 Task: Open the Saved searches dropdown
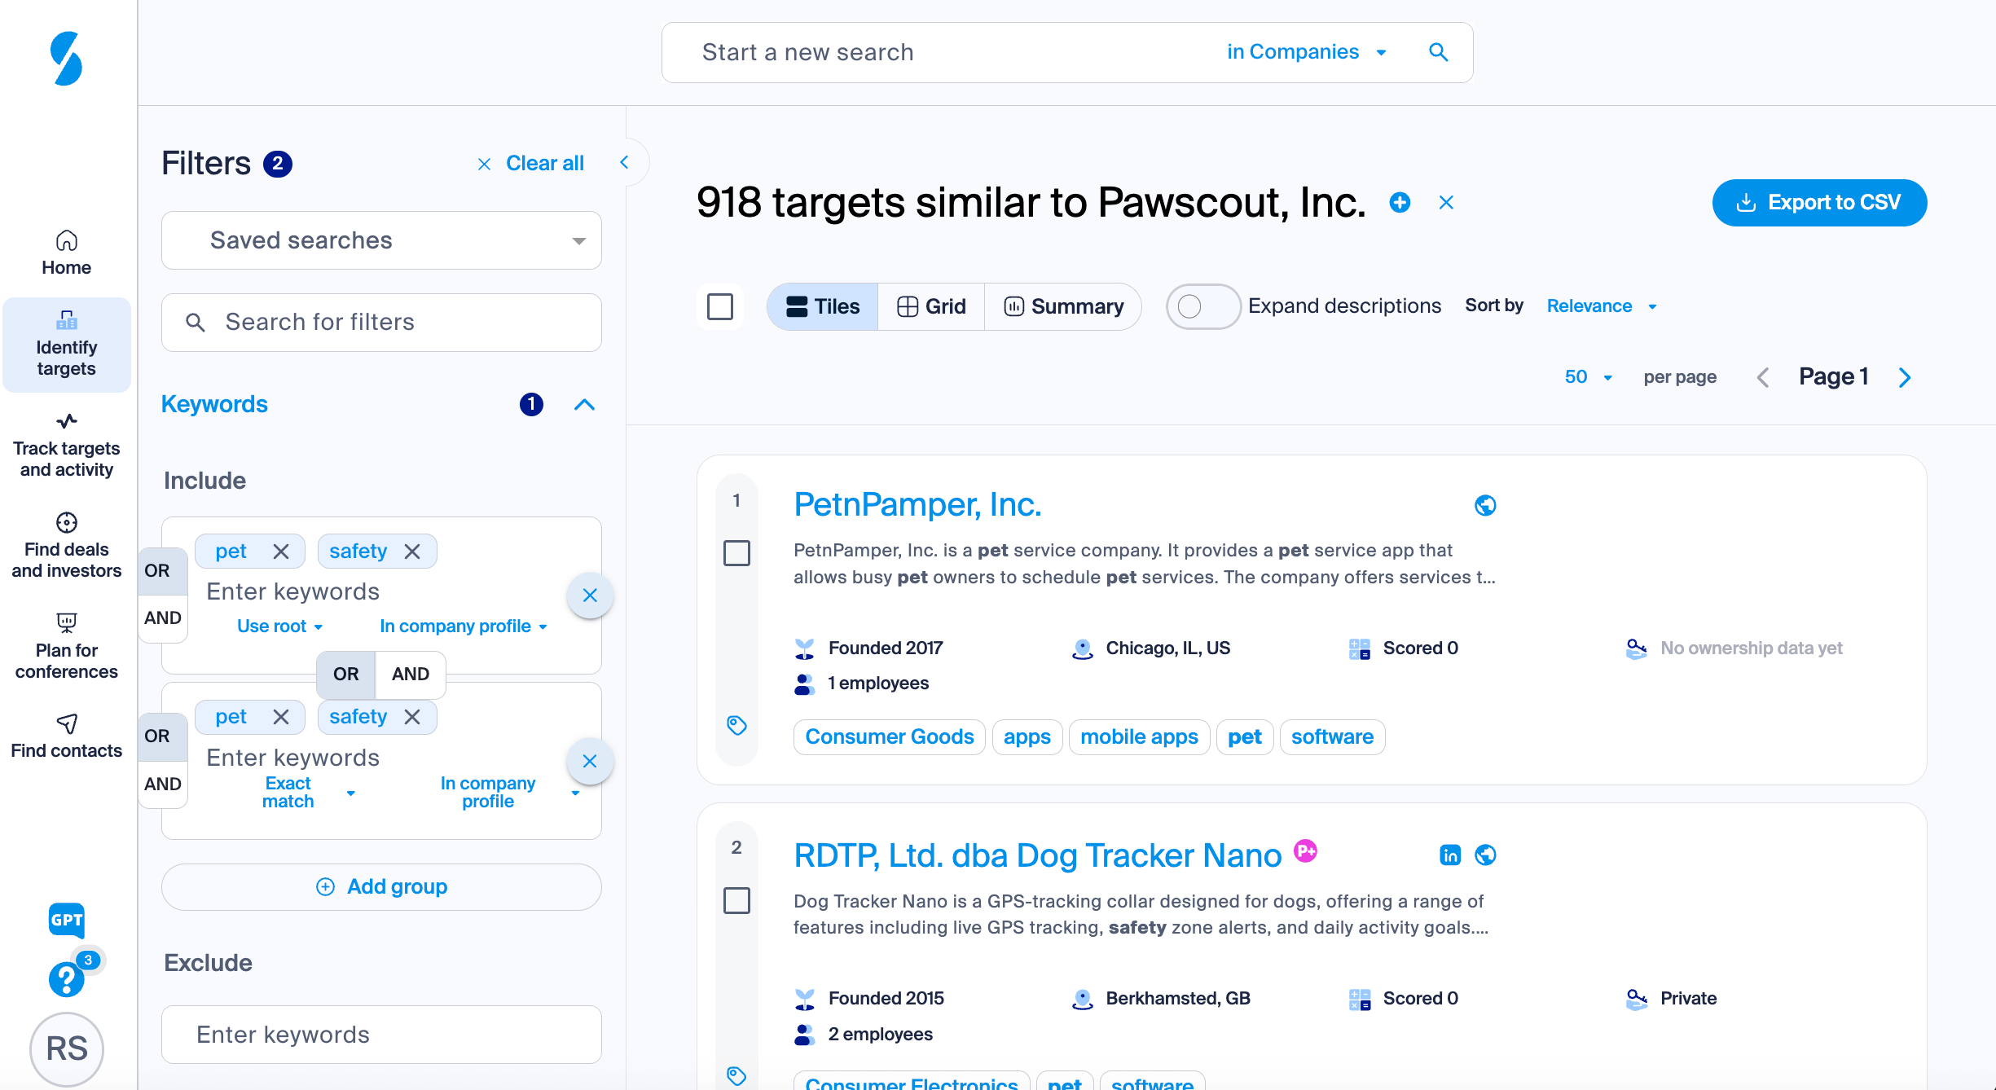(x=381, y=240)
